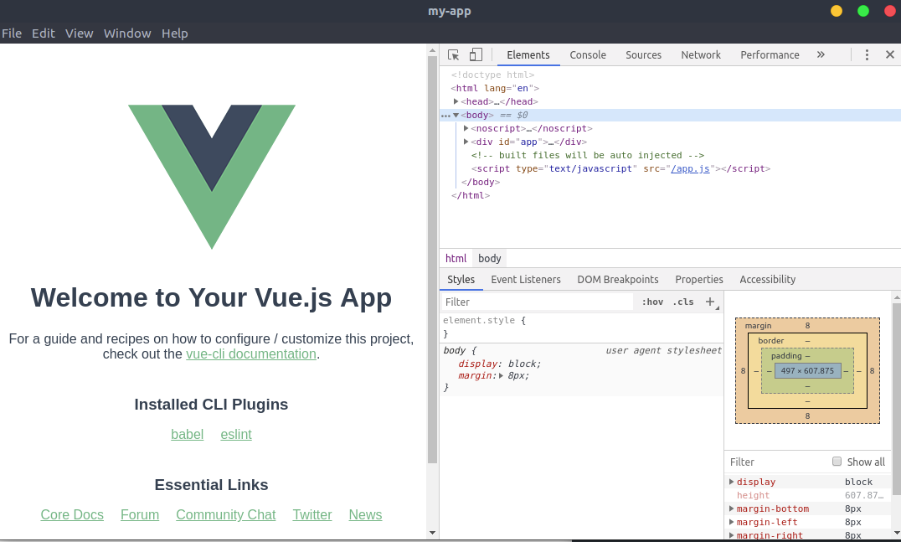901x542 pixels.
Task: Open the /app.js script source link
Action: click(x=690, y=168)
